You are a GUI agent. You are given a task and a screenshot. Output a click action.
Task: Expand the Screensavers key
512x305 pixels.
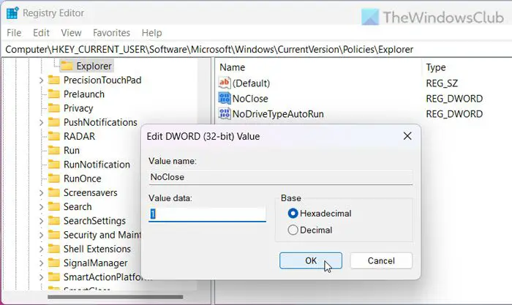click(41, 193)
